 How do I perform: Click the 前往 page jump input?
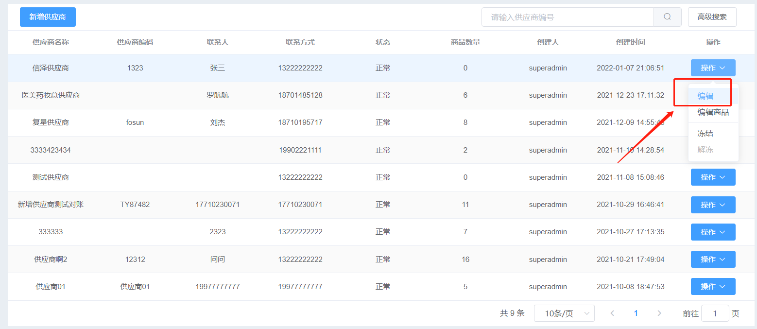pyautogui.click(x=715, y=313)
